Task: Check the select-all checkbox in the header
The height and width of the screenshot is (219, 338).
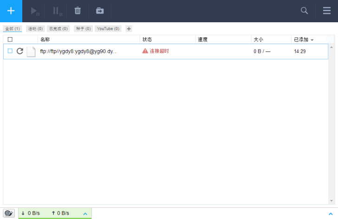Action: [10, 39]
